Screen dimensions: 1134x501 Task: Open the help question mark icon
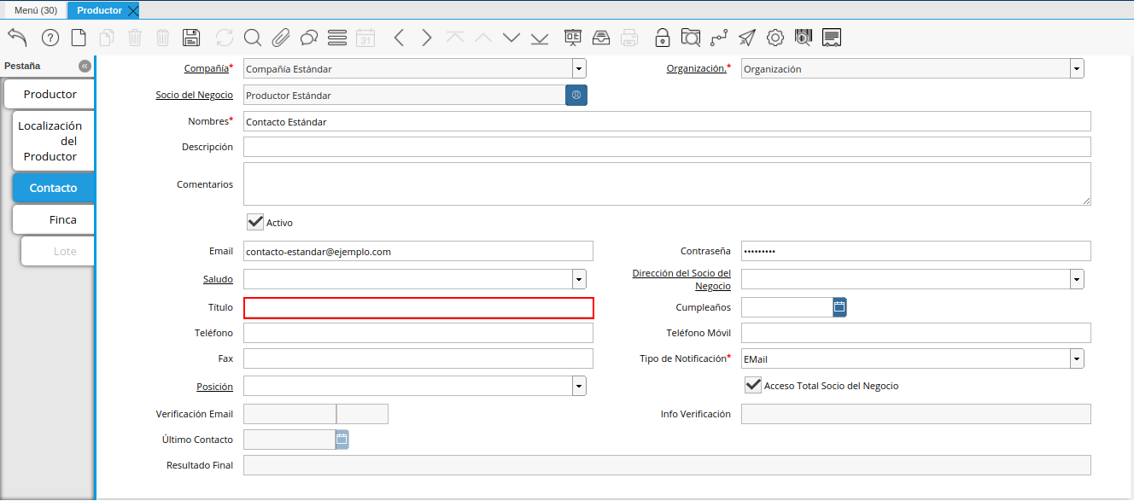50,38
